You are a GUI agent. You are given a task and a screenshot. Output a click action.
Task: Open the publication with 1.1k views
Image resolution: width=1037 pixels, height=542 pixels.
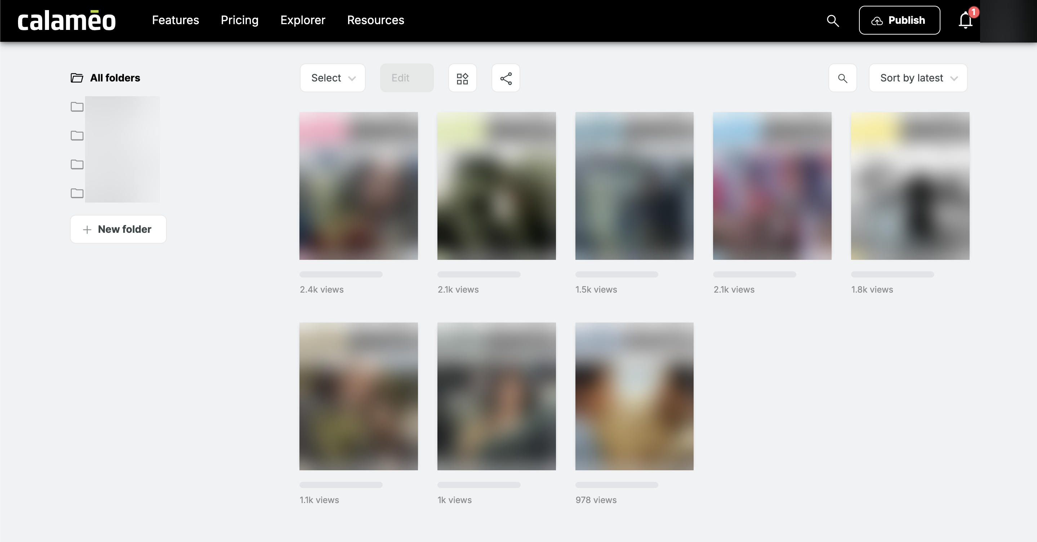click(x=358, y=396)
